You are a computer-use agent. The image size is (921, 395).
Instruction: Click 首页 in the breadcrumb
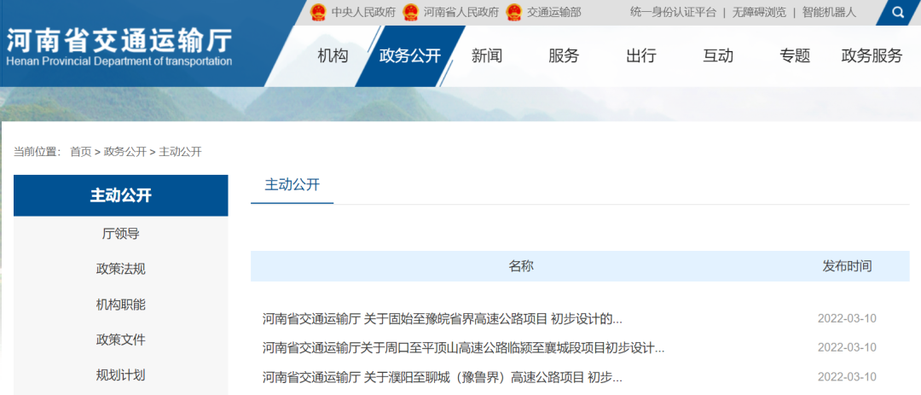(x=80, y=152)
